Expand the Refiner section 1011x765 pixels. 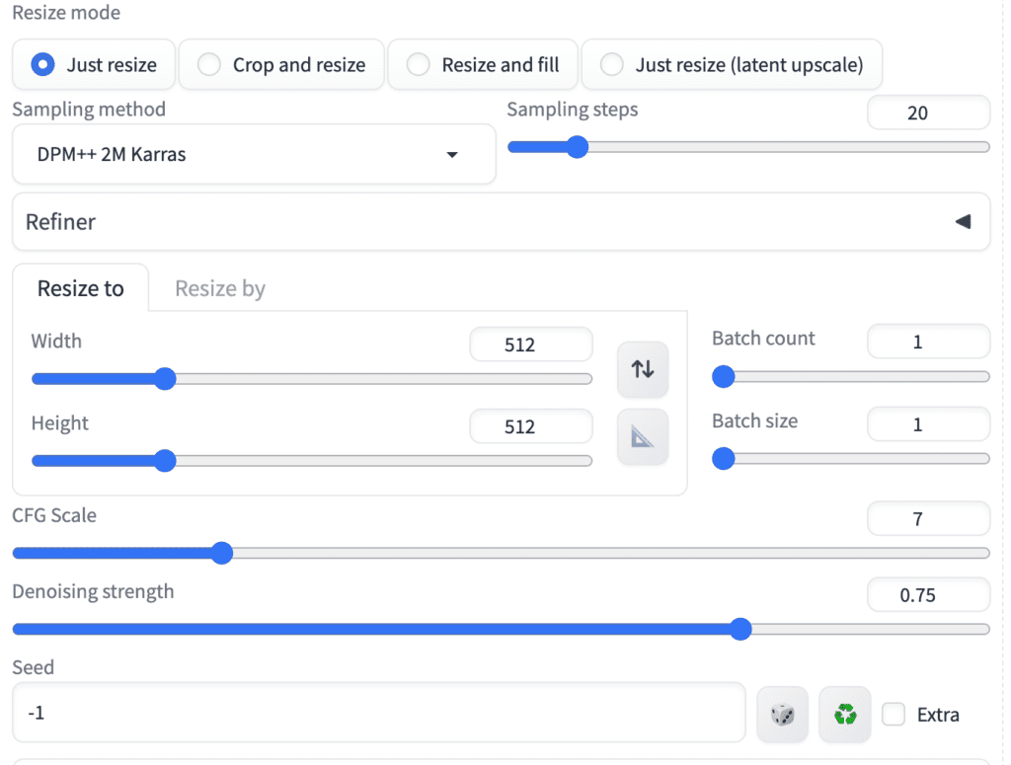(501, 222)
